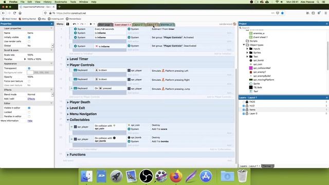The height and width of the screenshot is (185, 329).
Task: Collapse the Object types folder
Action: [244, 45]
